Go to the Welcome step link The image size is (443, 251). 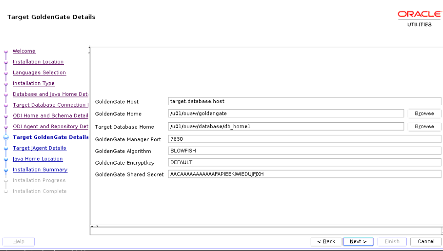click(24, 51)
